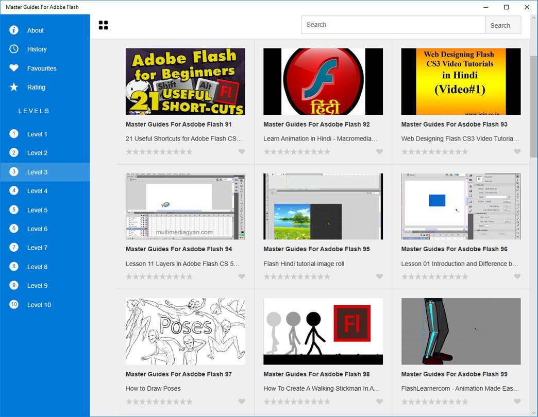Open the red Flash Hindi logo thumbnail

coord(323,81)
